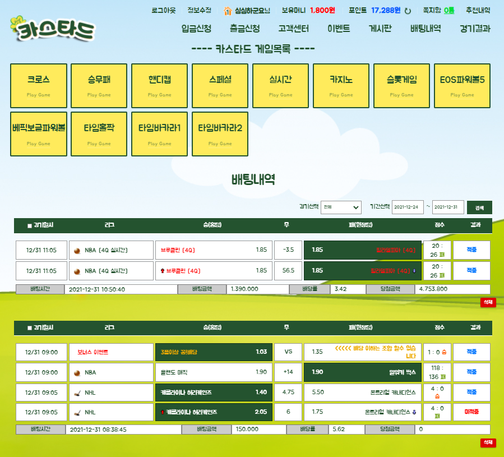Click the 밀워키 벅스 1.90 selection
Screen dimensions: 504x457
point(363,372)
